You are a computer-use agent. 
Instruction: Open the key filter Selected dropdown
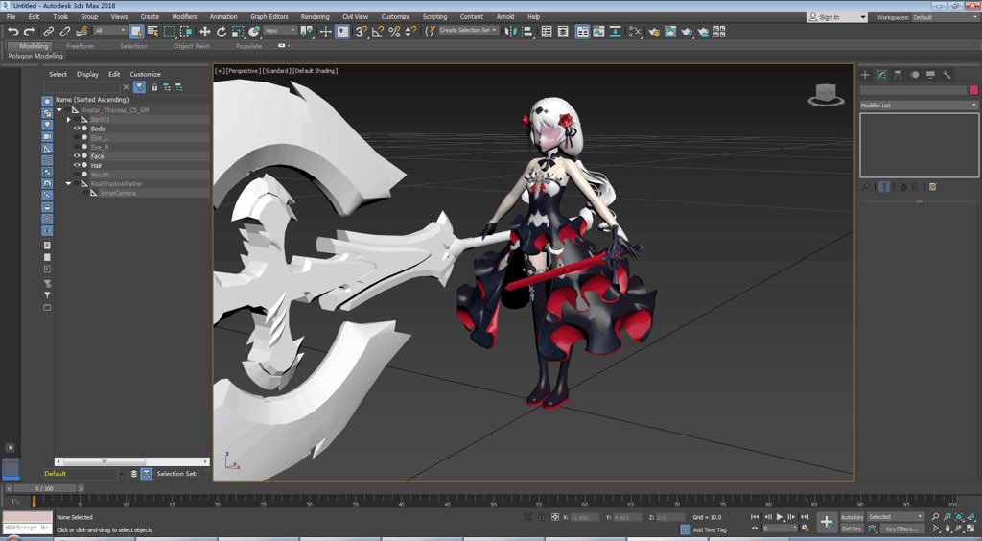896,517
